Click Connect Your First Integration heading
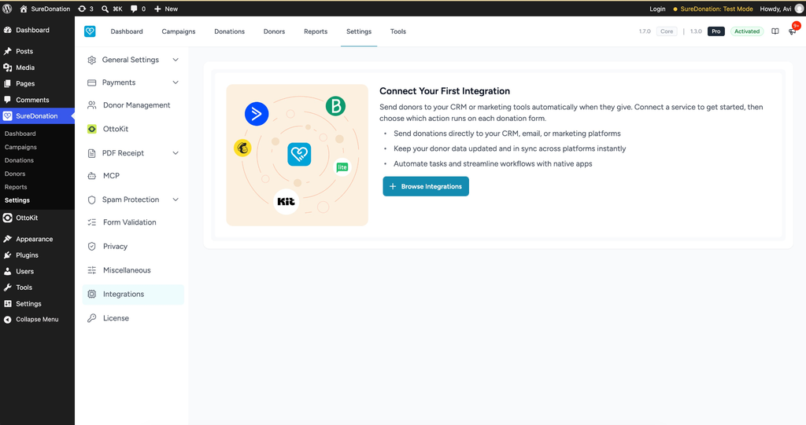The width and height of the screenshot is (806, 425). point(445,91)
